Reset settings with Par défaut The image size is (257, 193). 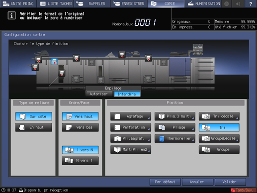pos(165,182)
